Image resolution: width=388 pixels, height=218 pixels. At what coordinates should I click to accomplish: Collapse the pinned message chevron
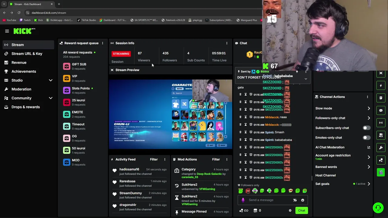tap(306, 79)
